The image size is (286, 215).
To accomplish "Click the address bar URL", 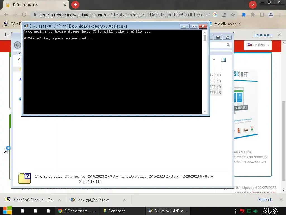I will pos(125,15).
